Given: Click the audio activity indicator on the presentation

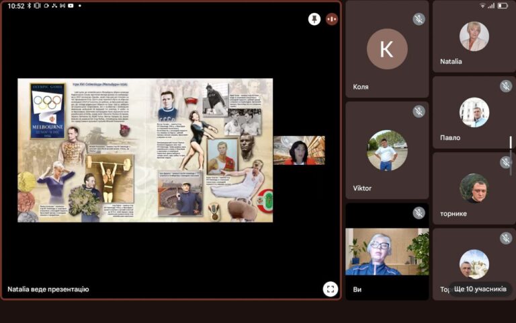Looking at the screenshot, I should tap(332, 19).
